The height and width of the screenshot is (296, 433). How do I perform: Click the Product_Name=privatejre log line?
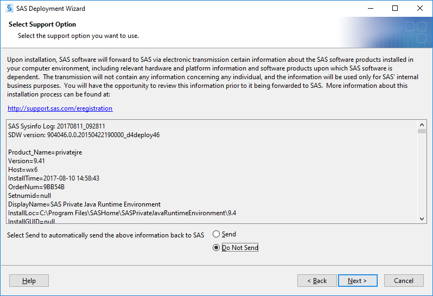45,152
